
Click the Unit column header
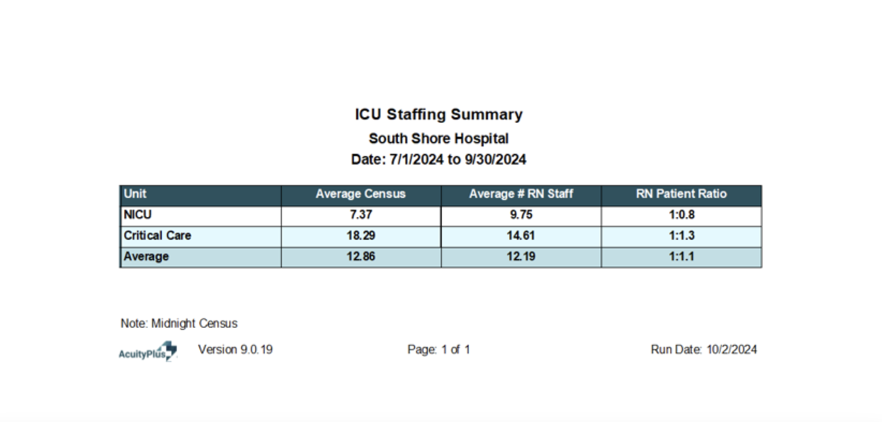tap(135, 194)
